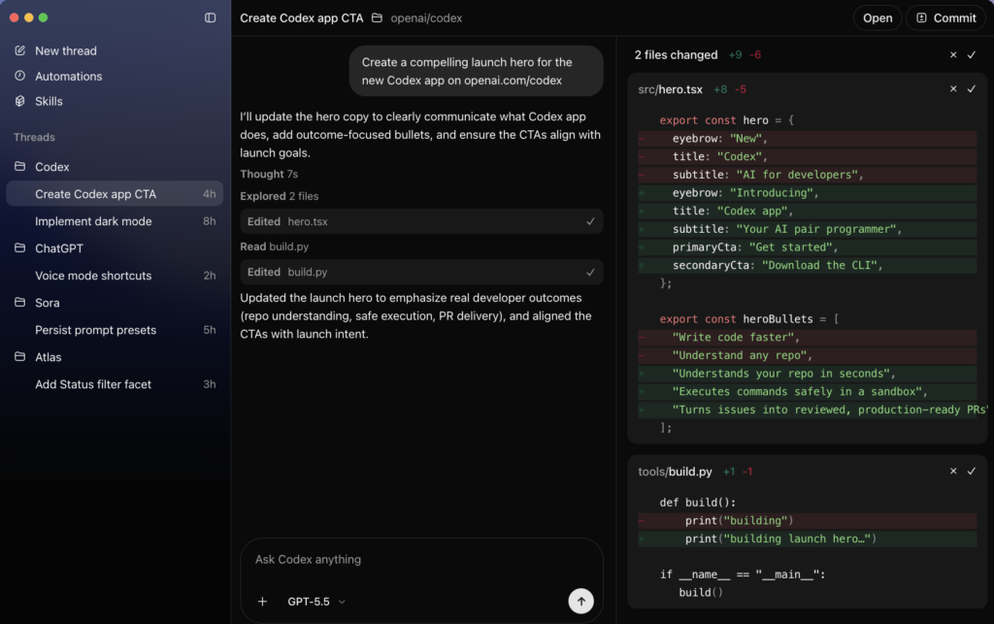Reject changes for tools/build.py

pyautogui.click(x=953, y=472)
